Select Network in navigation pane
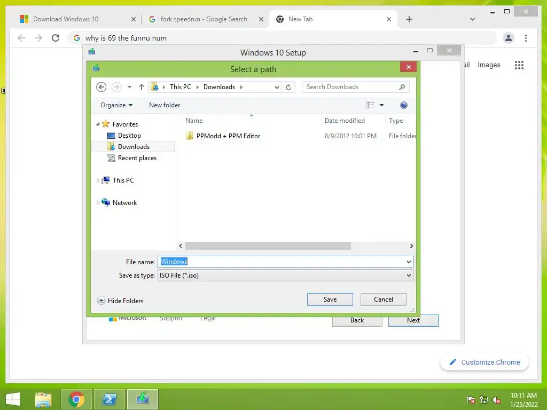 point(124,202)
